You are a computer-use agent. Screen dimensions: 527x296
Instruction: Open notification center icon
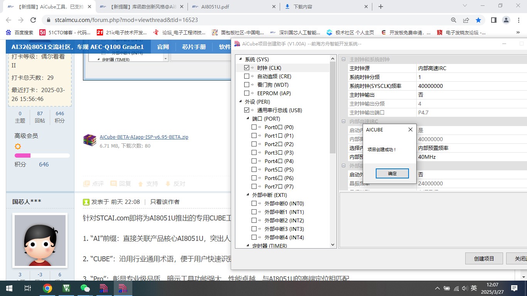(514, 288)
